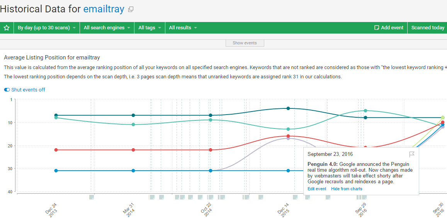Click the event marker below Oct 22 2014 gridline

(x=211, y=197)
